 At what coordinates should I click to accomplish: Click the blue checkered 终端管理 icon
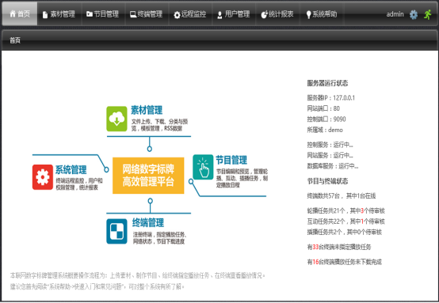click(x=116, y=232)
